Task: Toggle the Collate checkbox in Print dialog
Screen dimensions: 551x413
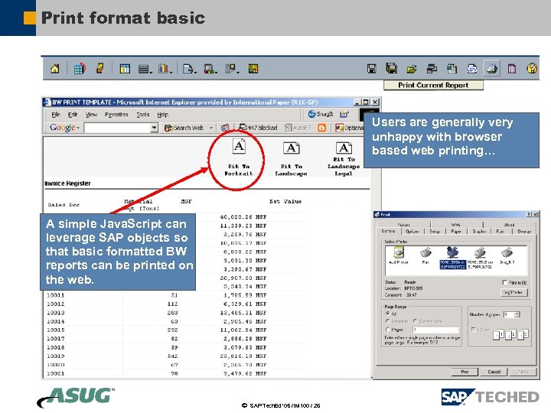Action: coord(474,330)
